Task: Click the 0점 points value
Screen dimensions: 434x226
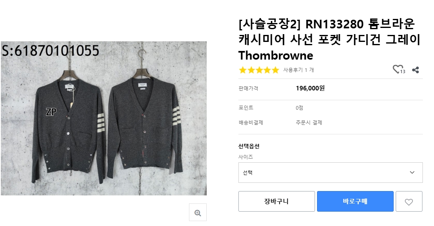Action: coord(299,108)
